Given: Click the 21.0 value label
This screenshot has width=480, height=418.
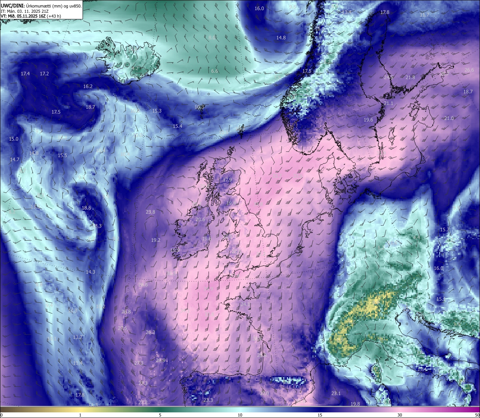Looking at the screenshot, I should click(448, 118).
